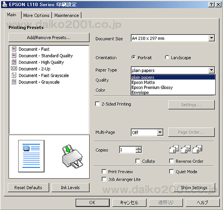Viewport: 223px width, 210px height.
Task: Click the Document - Standard Quality preset icon
Action: (x=14, y=55)
